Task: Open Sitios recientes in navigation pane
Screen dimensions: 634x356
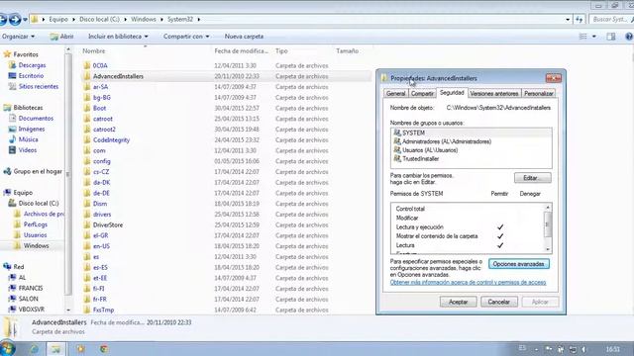Action: coord(39,86)
